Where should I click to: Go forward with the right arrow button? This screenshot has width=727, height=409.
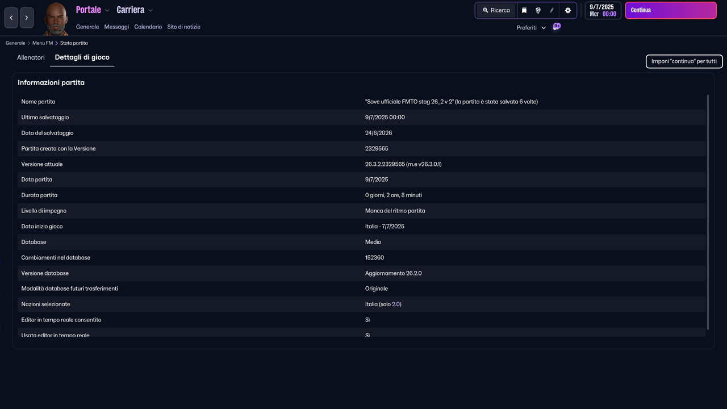click(27, 18)
